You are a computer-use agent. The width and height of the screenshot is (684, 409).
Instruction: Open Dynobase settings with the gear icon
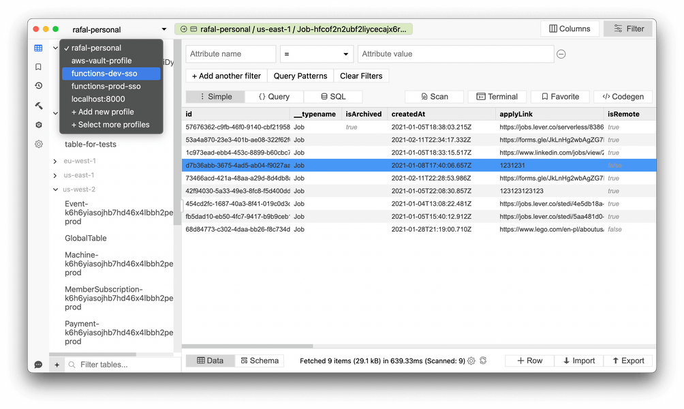38,144
